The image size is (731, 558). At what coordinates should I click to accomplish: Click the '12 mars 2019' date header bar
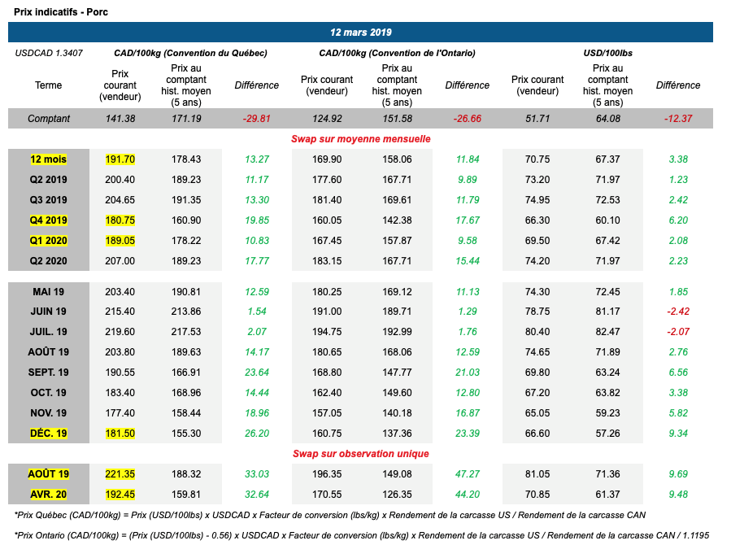click(x=360, y=33)
